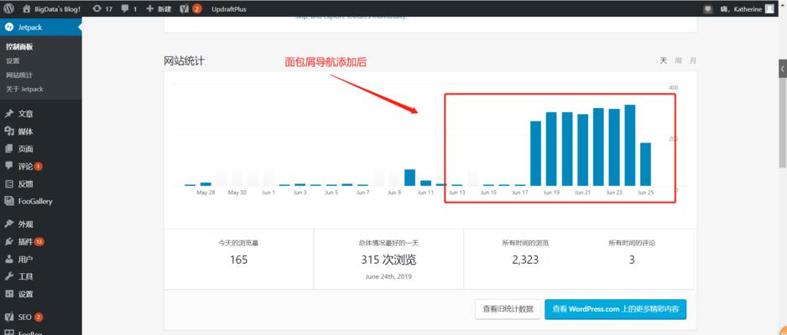Image resolution: width=787 pixels, height=335 pixels.
Task: Click the 用户 user icon
Action: coord(9,259)
